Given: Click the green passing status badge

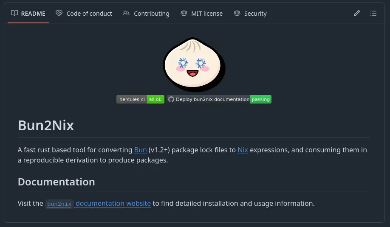Looking at the screenshot, I should coord(260,99).
